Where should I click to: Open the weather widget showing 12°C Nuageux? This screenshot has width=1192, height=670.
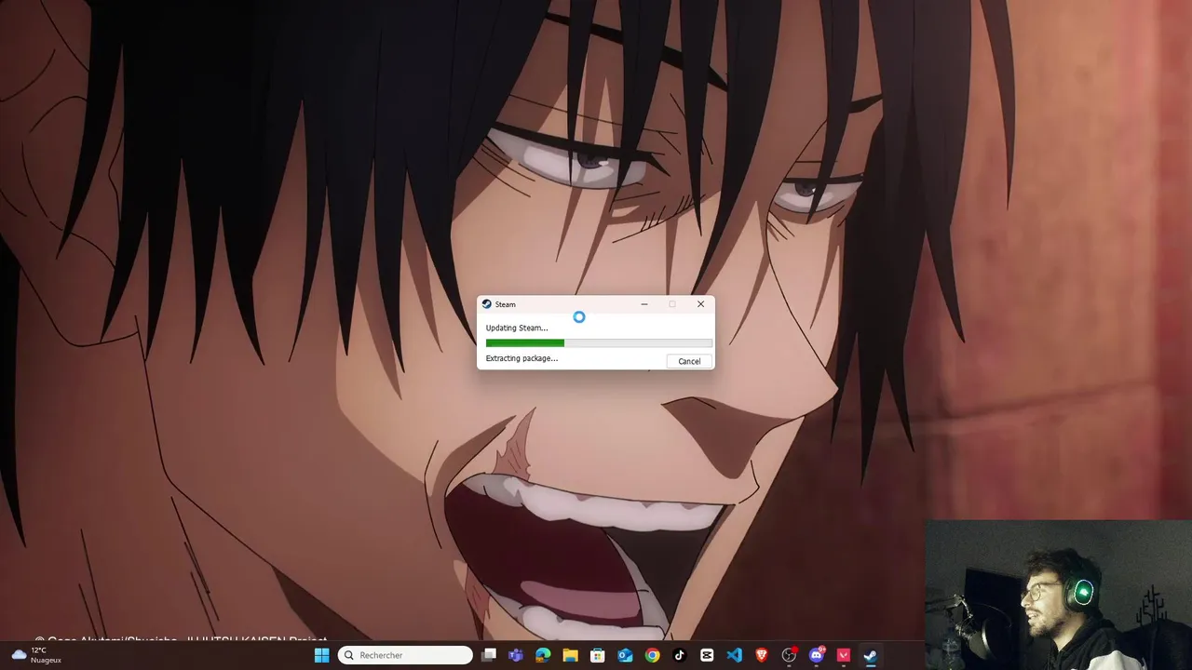pos(35,655)
